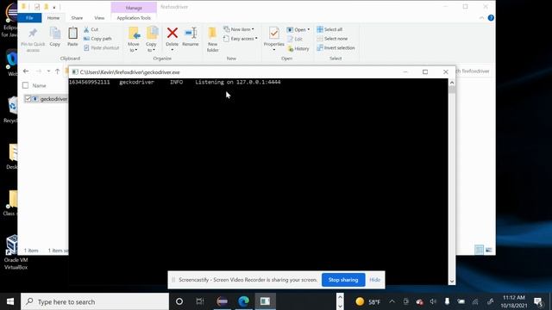Click History in the Open group
The image size is (552, 310).
tap(298, 48)
